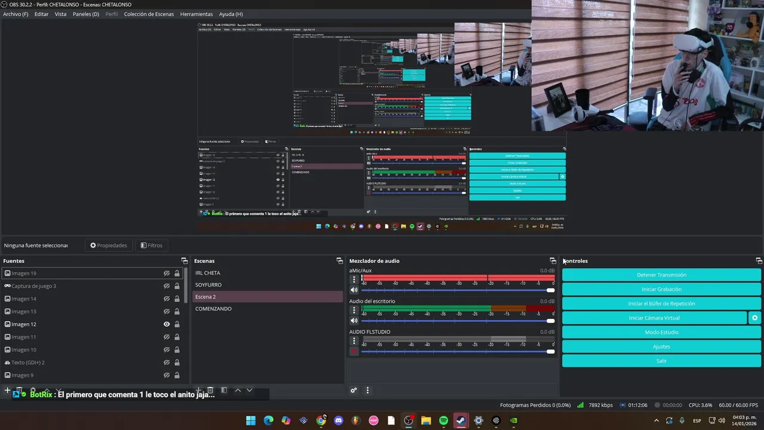
Task: Adjust AUDIO FLSTUDIO volume slider
Action: tap(458, 351)
